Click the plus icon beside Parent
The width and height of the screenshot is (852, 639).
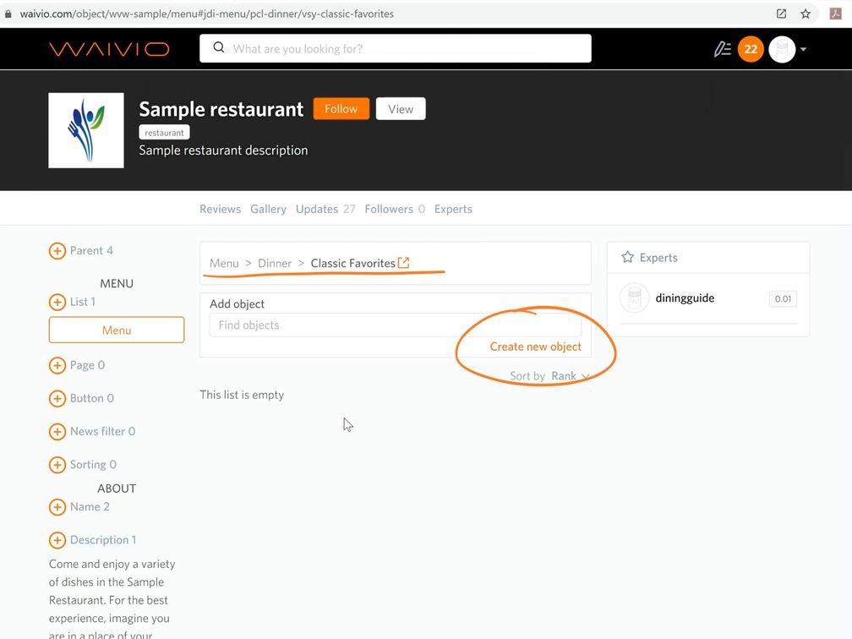coord(57,251)
